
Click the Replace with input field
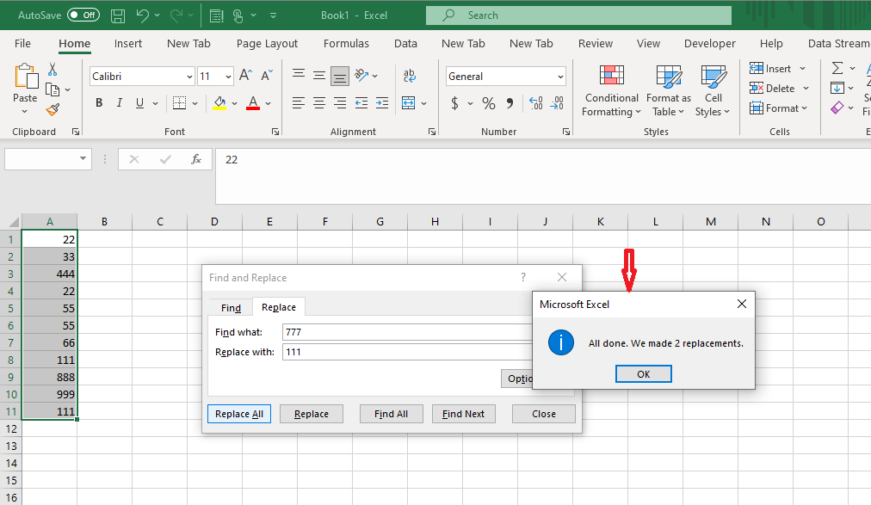click(x=407, y=352)
